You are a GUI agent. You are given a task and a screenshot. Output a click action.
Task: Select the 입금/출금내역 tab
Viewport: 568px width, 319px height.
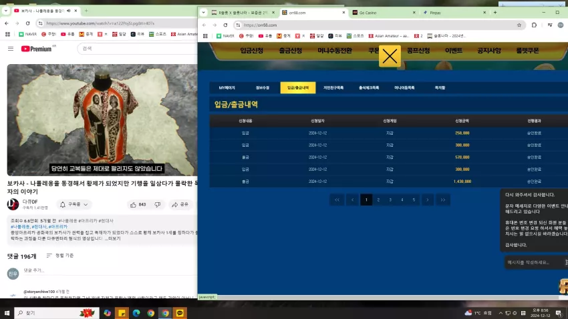[x=298, y=88]
